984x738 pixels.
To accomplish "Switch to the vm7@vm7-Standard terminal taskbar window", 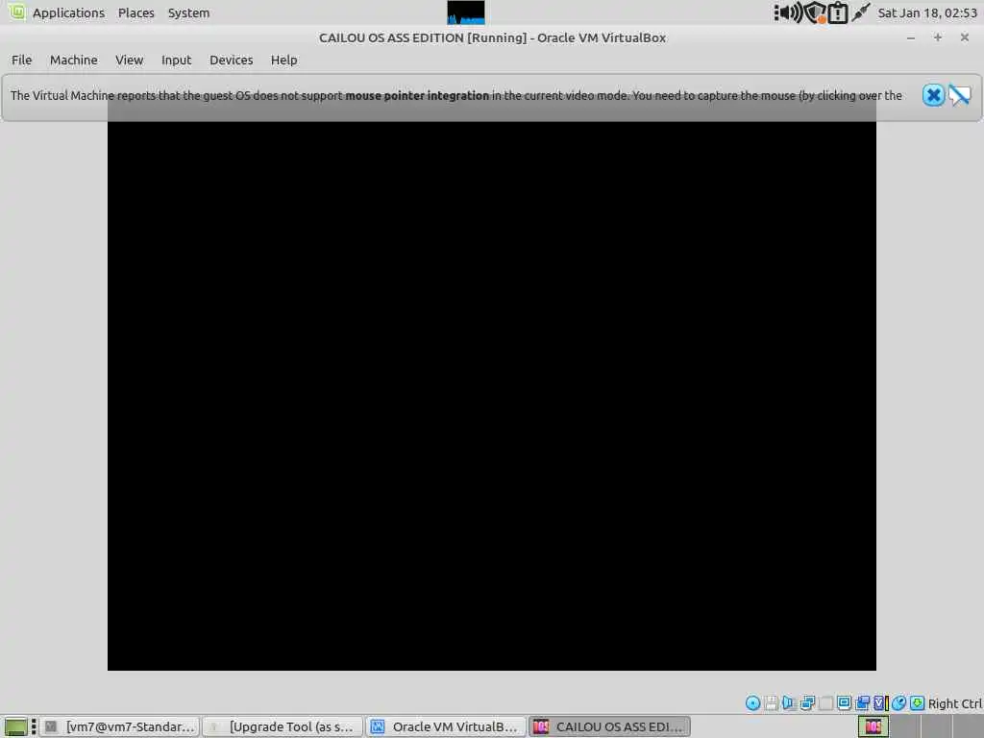I will (120, 726).
